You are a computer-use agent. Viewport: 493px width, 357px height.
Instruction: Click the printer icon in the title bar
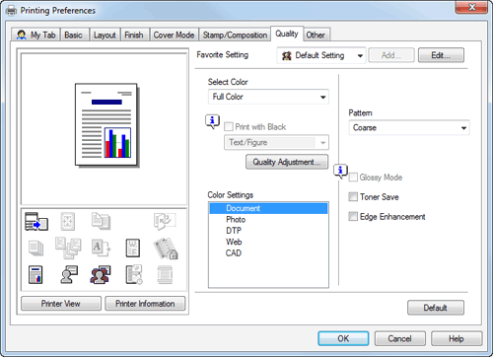(x=11, y=11)
